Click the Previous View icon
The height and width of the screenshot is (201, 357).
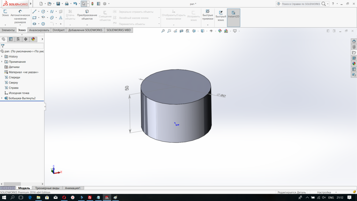[175, 31]
